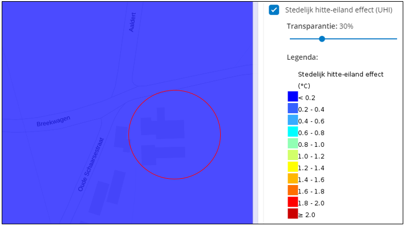Image resolution: width=405 pixels, height=226 pixels.
Task: Click the '1.8 - 2.0' red swatch
Action: pos(293,202)
